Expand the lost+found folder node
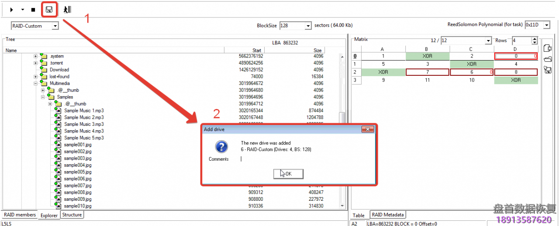Viewport: 559px width, 226px height. pyautogui.click(x=36, y=77)
